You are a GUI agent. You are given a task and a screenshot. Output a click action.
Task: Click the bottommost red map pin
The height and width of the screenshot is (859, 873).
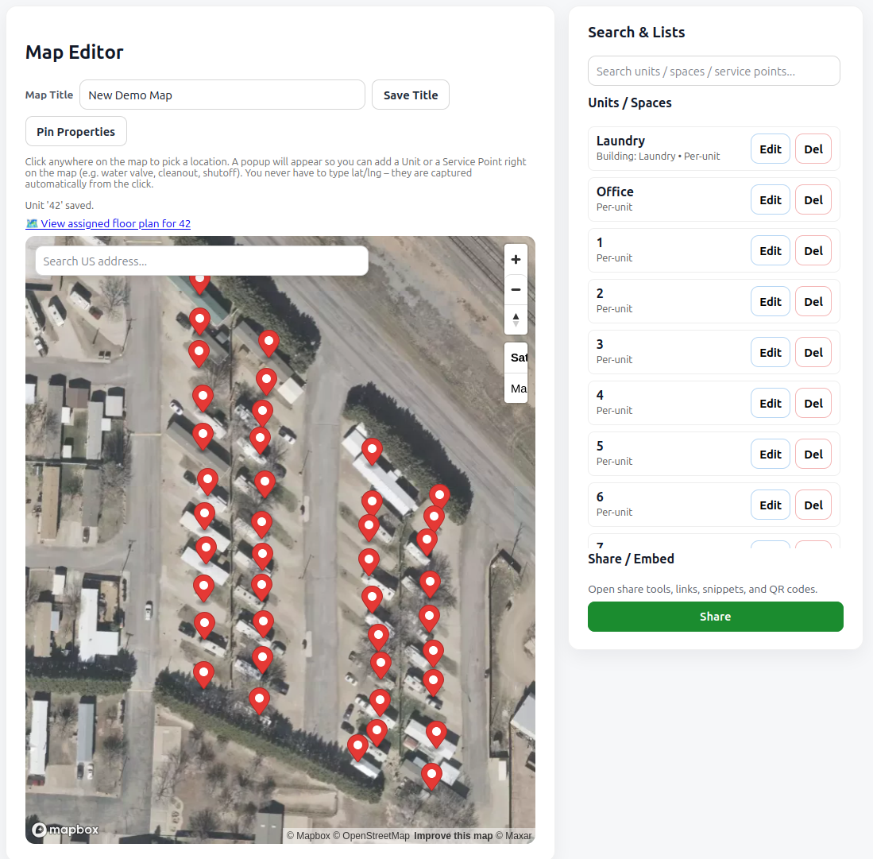pos(431,774)
